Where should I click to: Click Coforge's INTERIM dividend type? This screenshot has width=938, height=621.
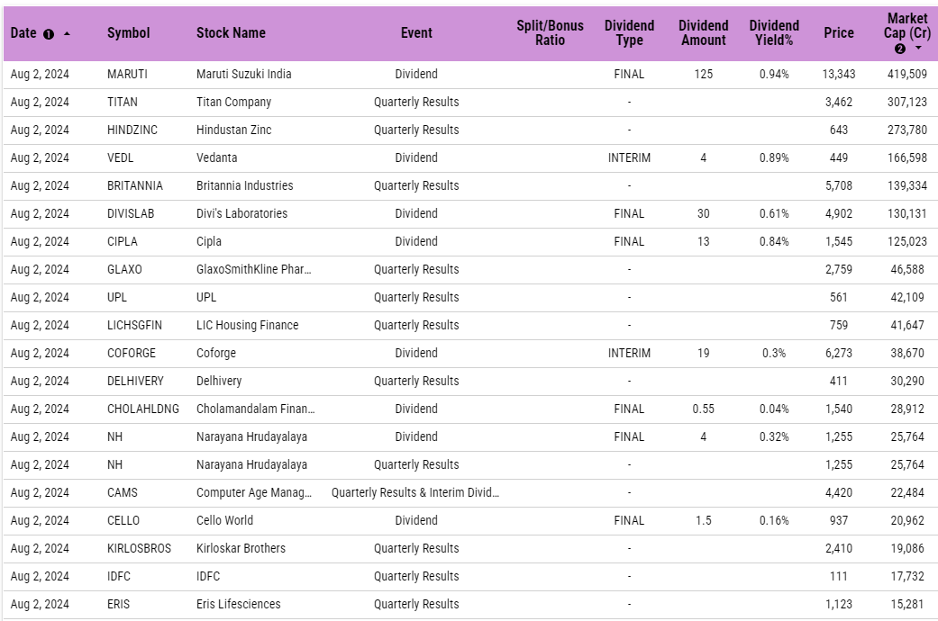click(x=629, y=353)
